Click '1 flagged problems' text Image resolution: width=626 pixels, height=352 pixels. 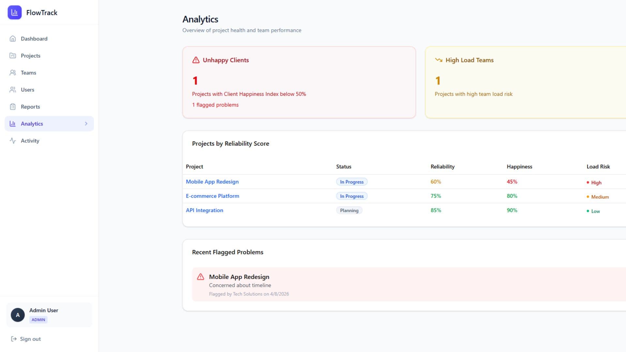coord(215,105)
